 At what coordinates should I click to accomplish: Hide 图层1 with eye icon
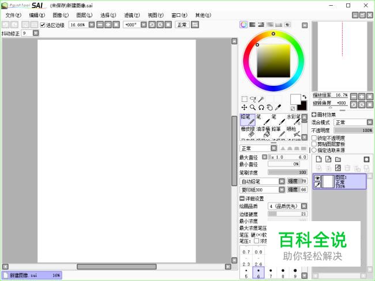[317, 178]
